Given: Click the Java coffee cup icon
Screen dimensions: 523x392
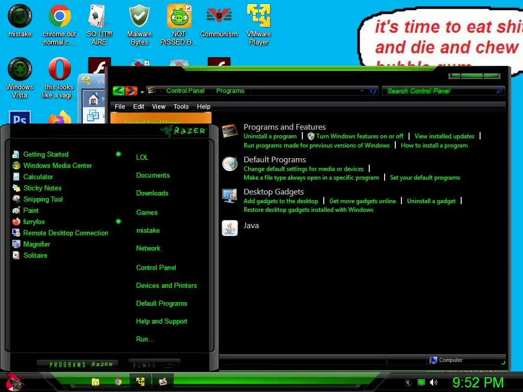Looking at the screenshot, I should coord(230,228).
